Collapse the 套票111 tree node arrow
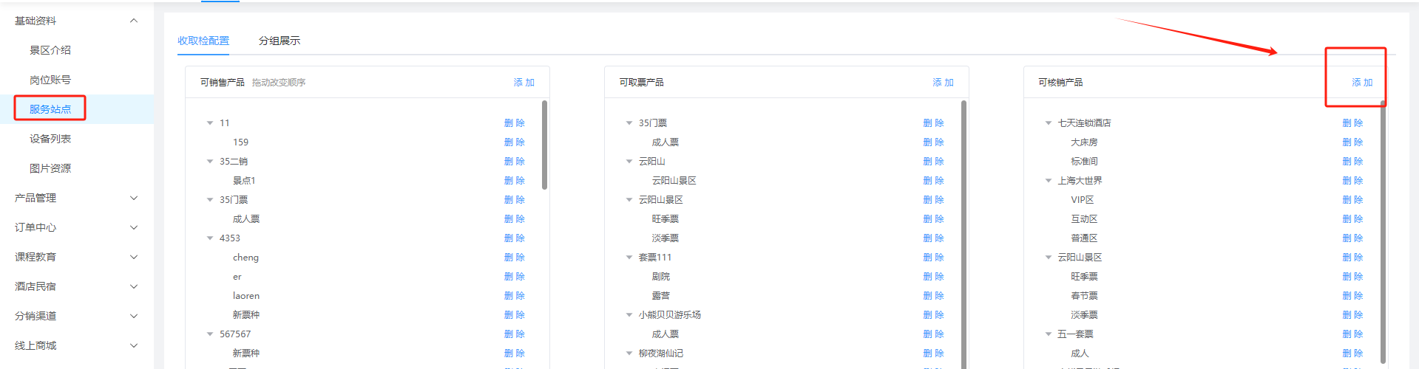 click(x=629, y=258)
